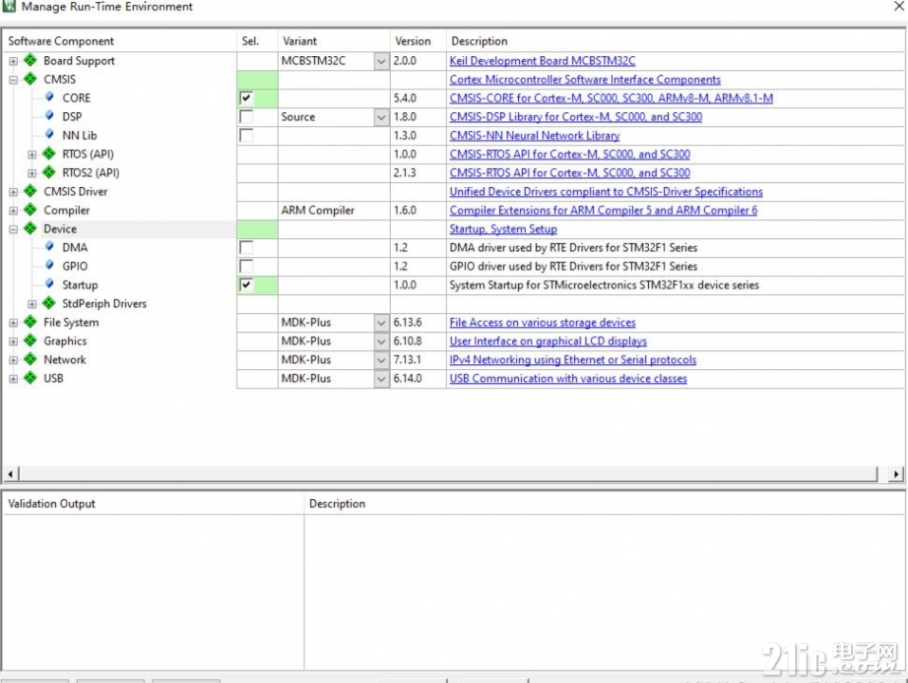Click the horizontal scrollbar right arrow

click(x=896, y=474)
